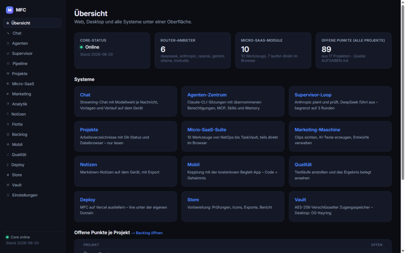Open the Deploy system card

pyautogui.click(x=125, y=206)
